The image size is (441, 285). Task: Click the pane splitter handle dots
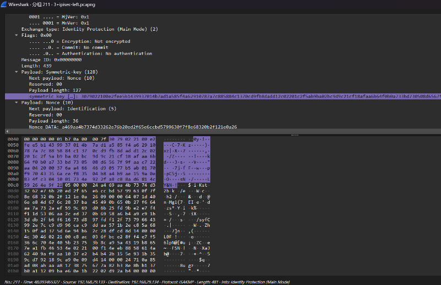(x=295, y=135)
